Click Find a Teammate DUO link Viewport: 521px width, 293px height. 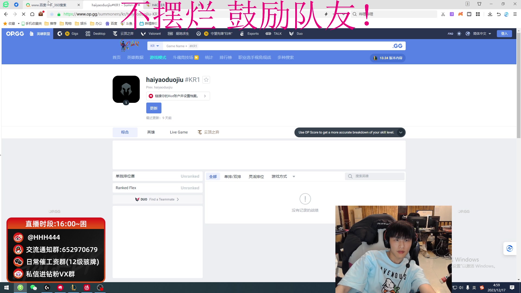pos(157,199)
